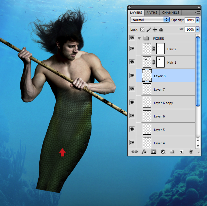
Task: Click the Layer 7 thumbnail
Action: (x=147, y=89)
